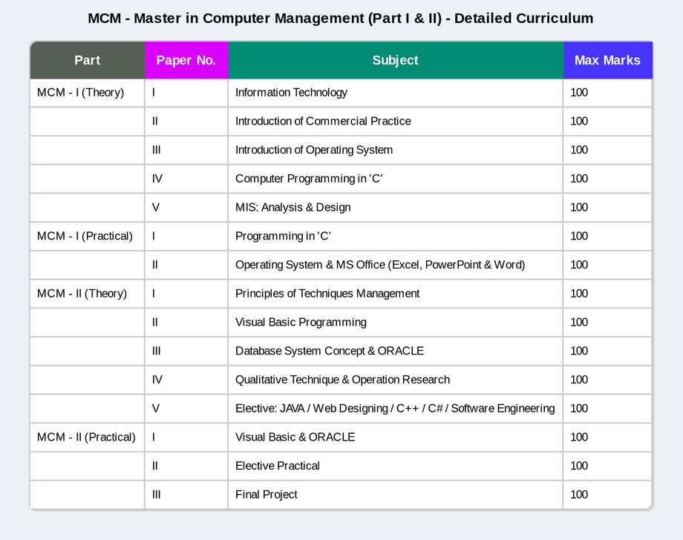683x540 pixels.
Task: Click the 'Subject' column header
Action: (x=396, y=60)
